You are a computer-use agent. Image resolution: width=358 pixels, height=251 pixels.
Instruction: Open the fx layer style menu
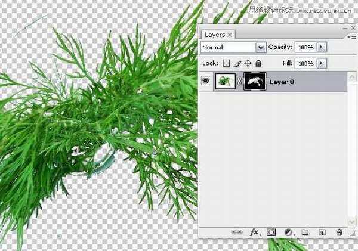[x=254, y=231]
